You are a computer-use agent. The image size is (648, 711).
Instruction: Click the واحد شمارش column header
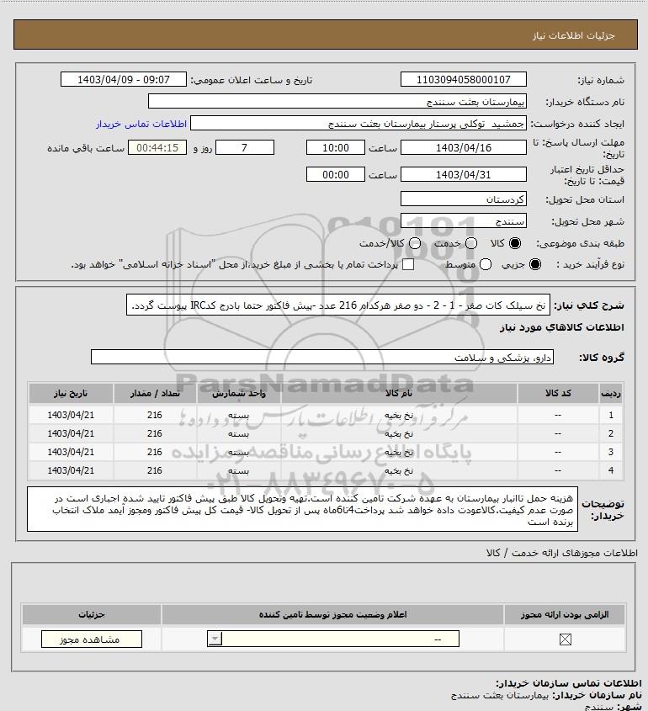tap(238, 393)
